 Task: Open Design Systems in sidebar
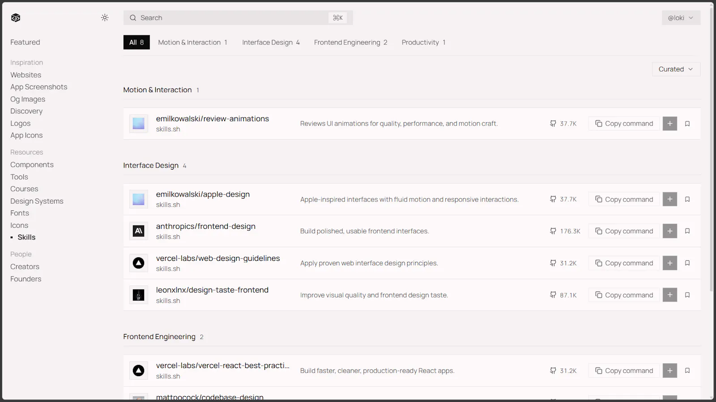tap(37, 201)
